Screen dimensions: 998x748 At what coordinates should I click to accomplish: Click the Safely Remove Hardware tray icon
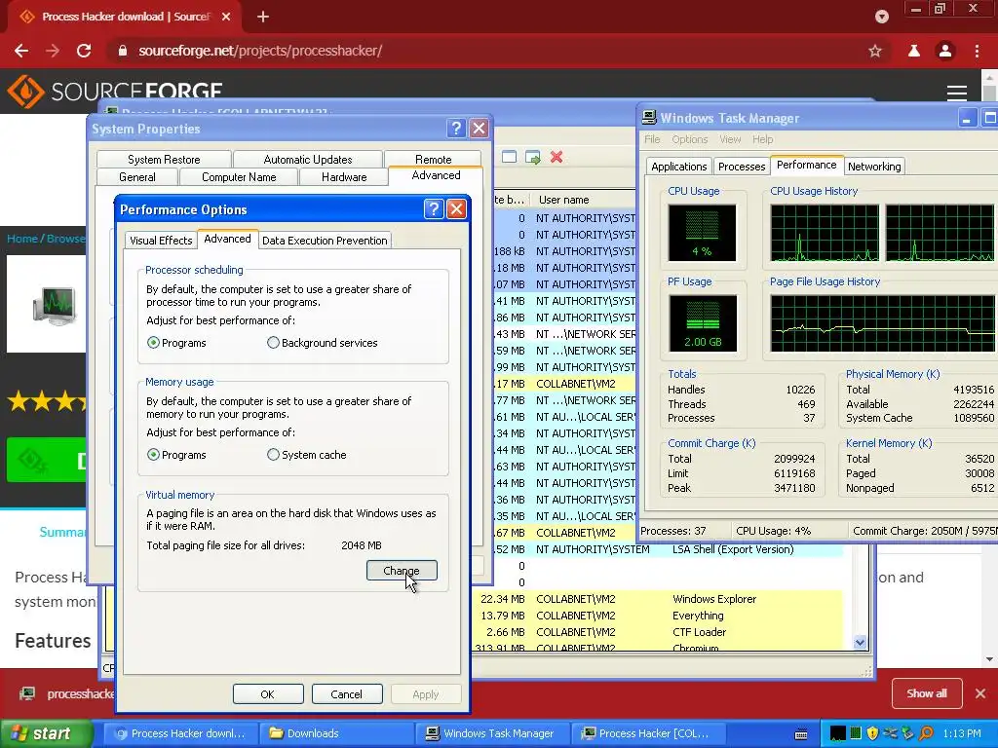pyautogui.click(x=907, y=733)
